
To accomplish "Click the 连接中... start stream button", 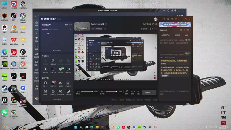I will pos(149,92).
